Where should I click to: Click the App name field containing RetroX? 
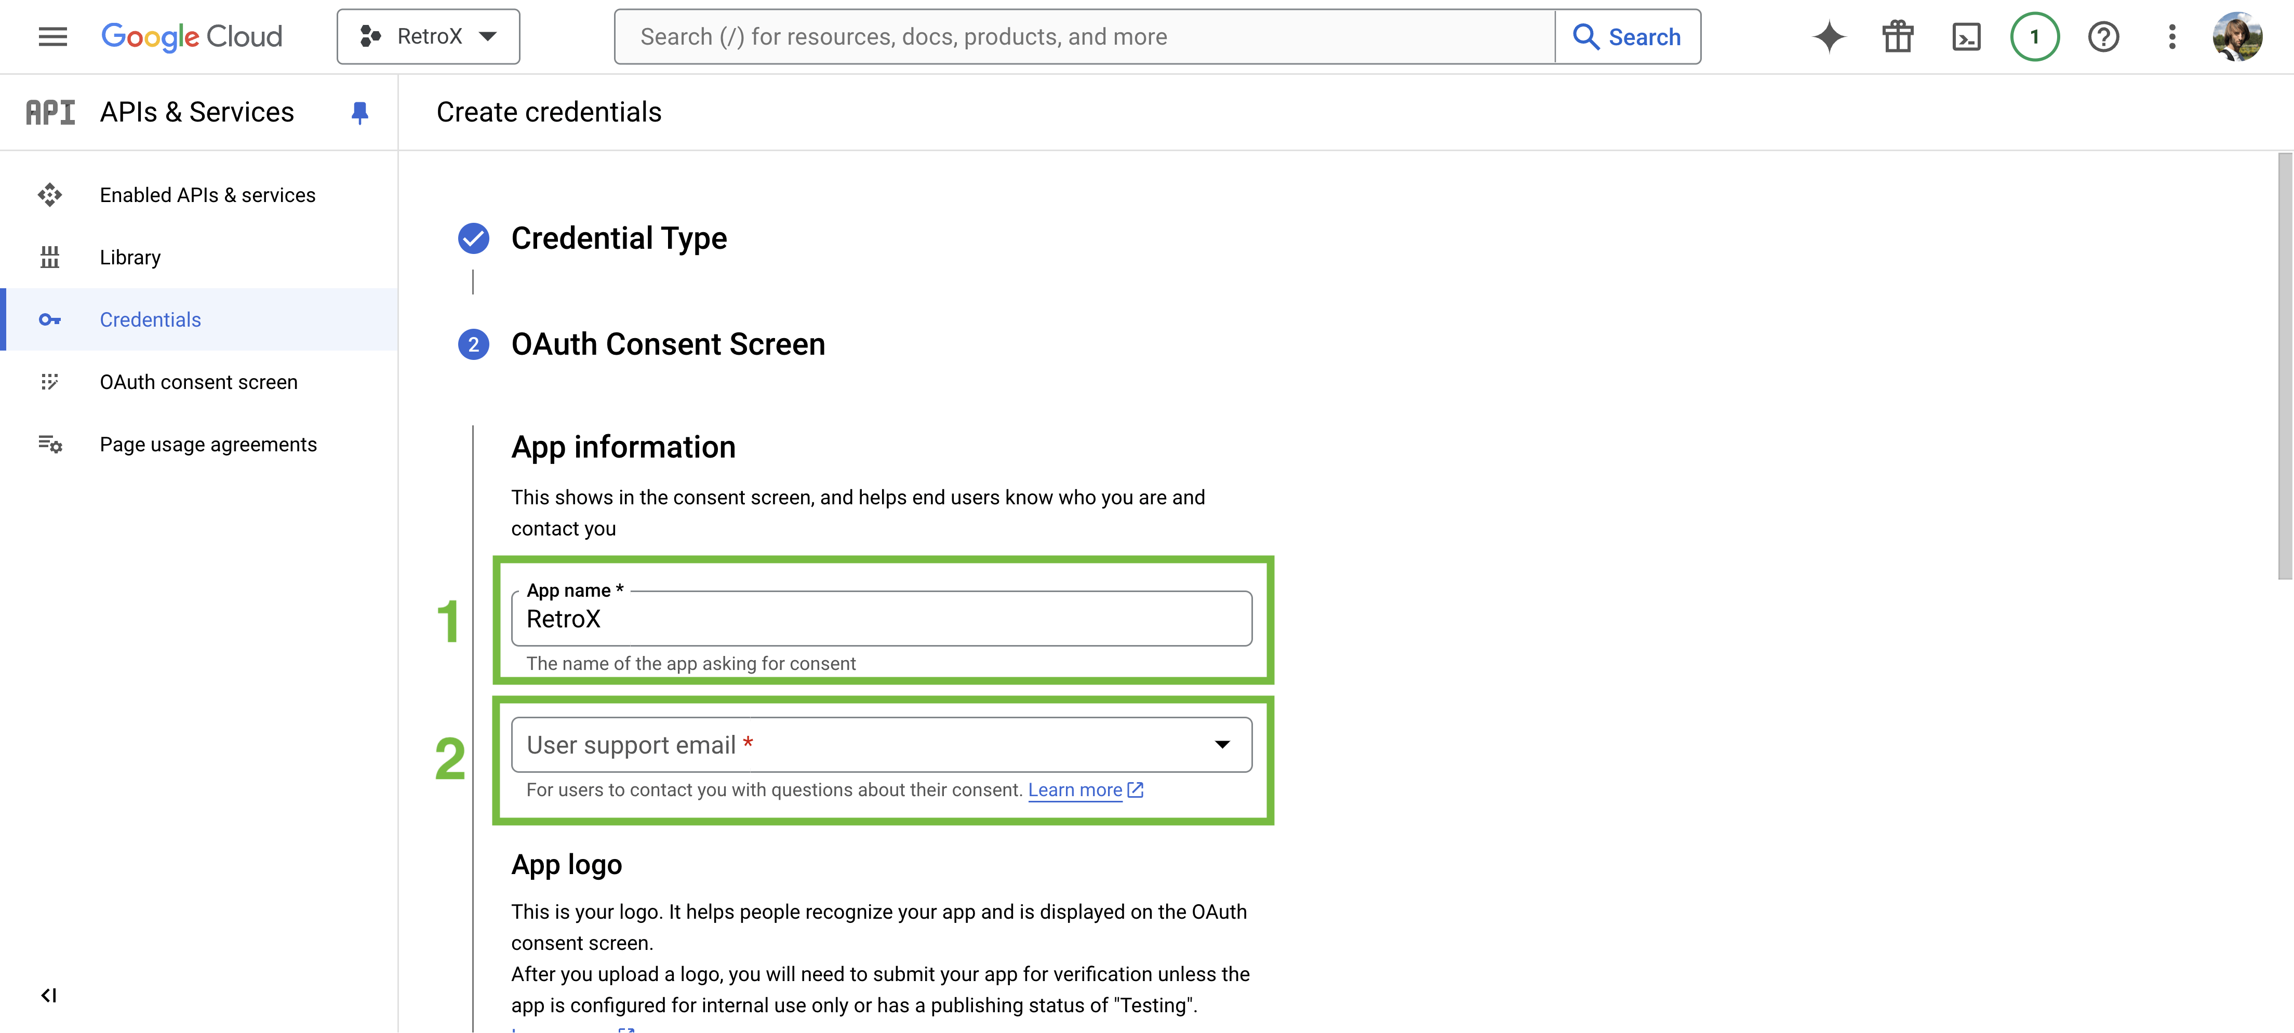882,619
